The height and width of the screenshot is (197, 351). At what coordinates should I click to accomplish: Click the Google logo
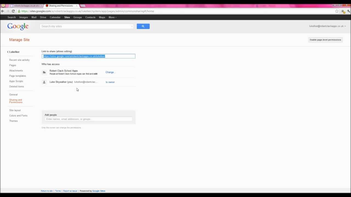18,26
